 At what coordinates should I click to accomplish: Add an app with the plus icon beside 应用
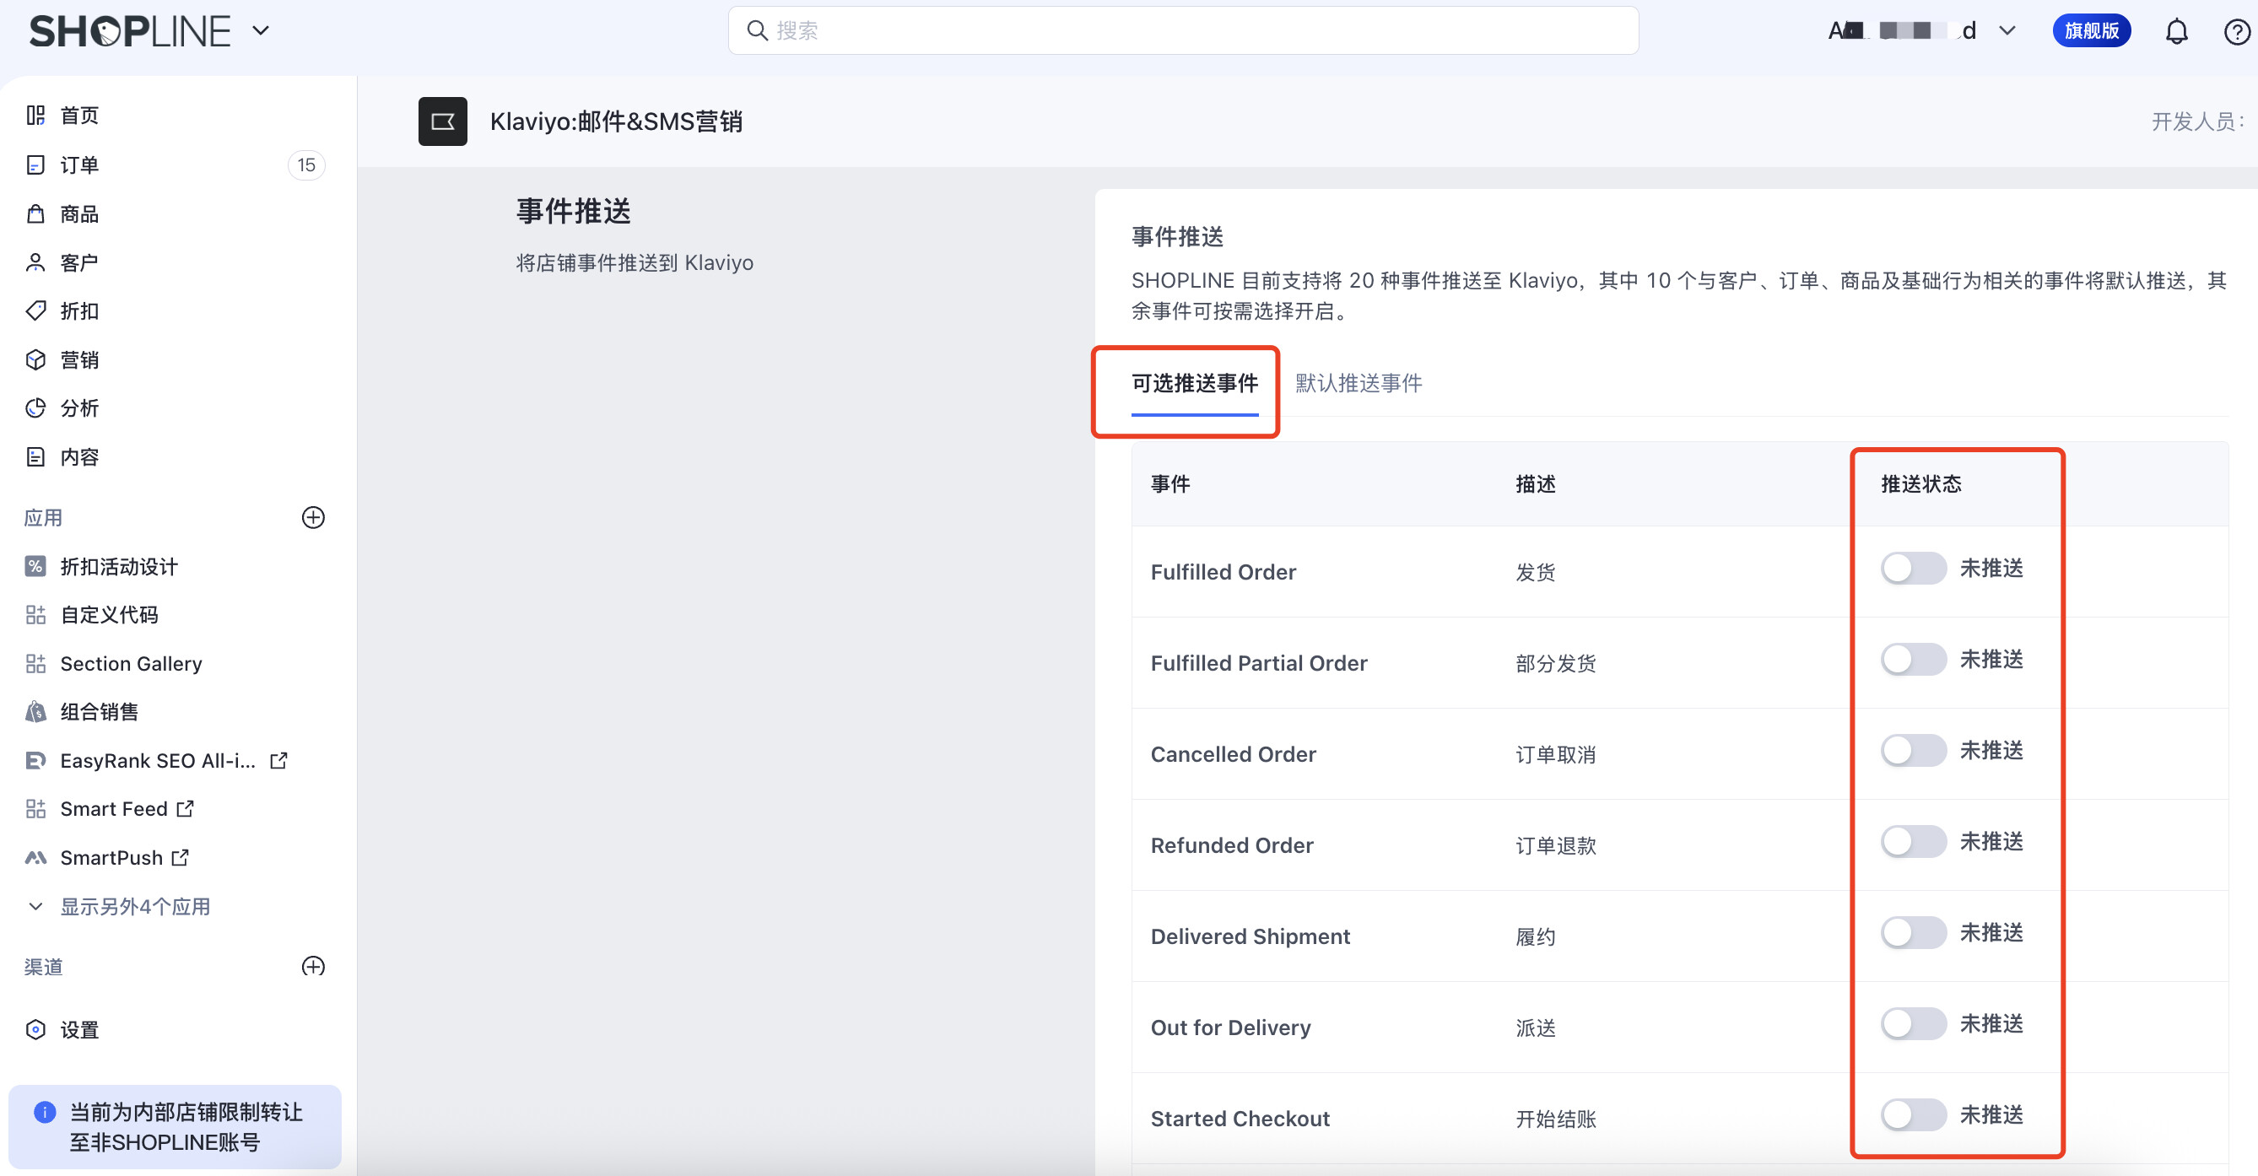pyautogui.click(x=313, y=517)
